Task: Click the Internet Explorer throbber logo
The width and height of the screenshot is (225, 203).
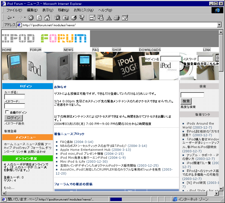Action: pos(217,10)
